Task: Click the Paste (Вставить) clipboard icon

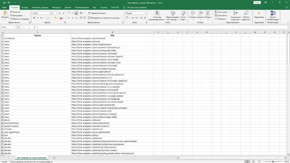Action: pos(5,13)
